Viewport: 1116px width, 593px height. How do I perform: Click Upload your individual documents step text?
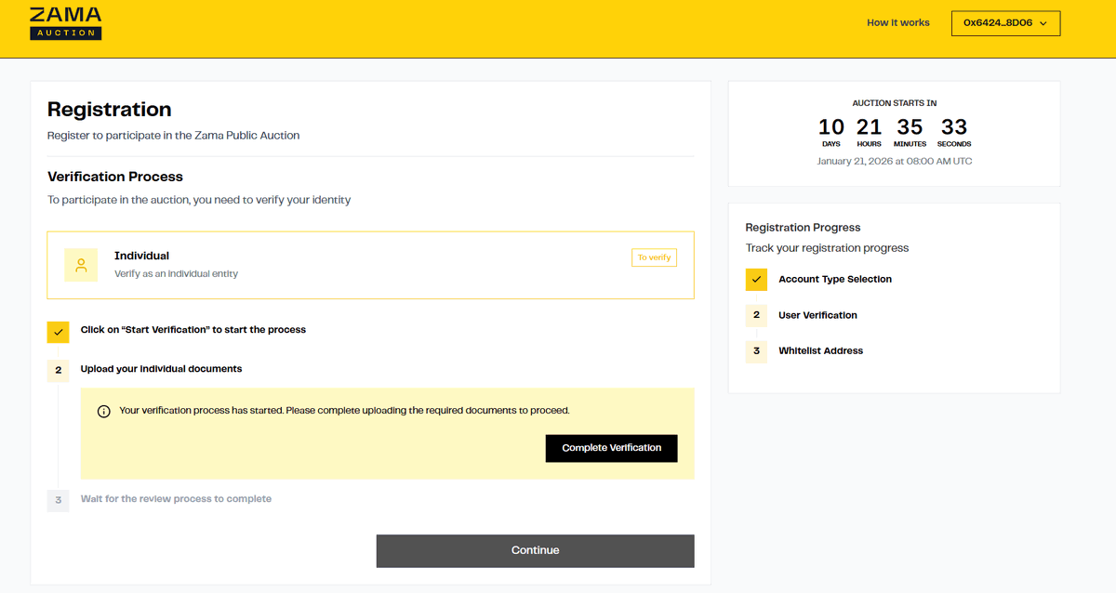point(161,369)
